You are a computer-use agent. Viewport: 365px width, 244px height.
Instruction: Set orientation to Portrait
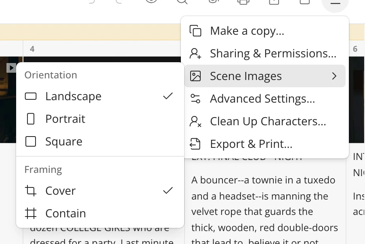pyautogui.click(x=100, y=119)
